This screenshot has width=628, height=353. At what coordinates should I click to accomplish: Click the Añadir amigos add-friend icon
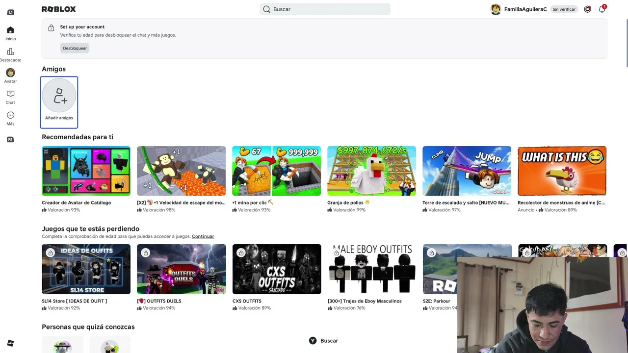click(x=59, y=96)
